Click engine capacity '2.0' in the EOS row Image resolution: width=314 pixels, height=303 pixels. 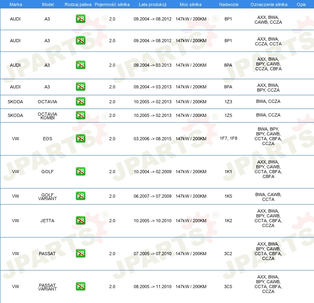(x=112, y=139)
